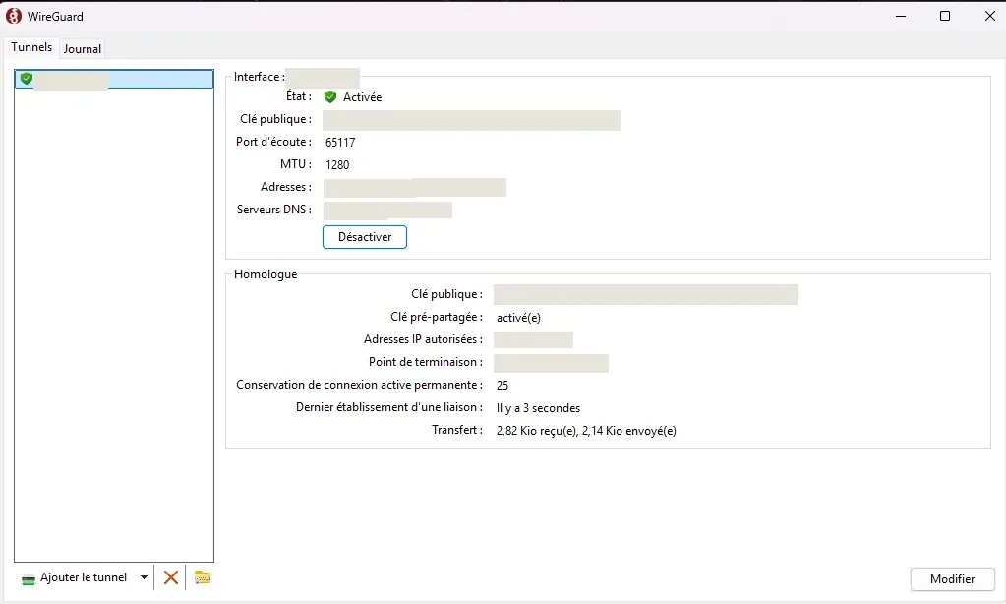Viewport: 1006px width, 604px height.
Task: Click the Adresses value field
Action: [414, 188]
